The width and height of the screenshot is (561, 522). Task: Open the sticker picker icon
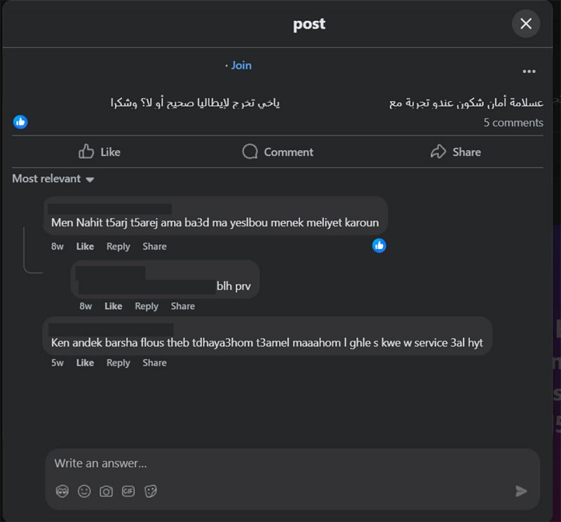click(150, 491)
